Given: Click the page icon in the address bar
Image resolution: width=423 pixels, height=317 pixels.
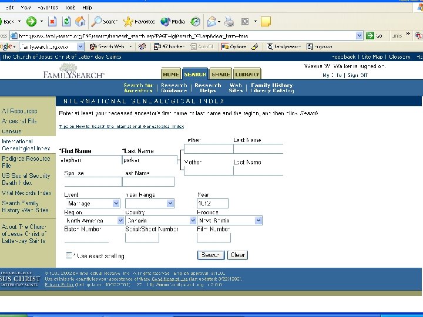Looking at the screenshot, I should pyautogui.click(x=14, y=36).
